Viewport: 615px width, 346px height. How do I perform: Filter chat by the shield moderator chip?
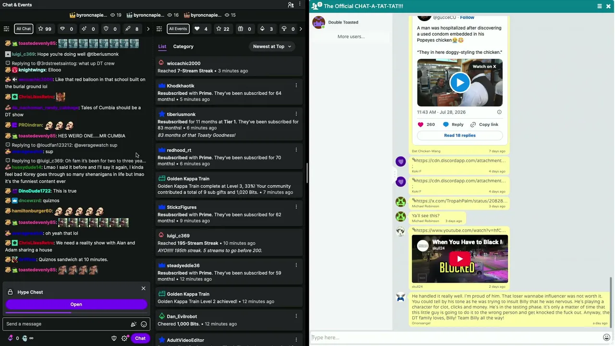pos(110,29)
